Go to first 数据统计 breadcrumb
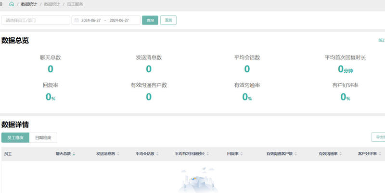Screen dimensions: 385x193 (x=29, y=4)
